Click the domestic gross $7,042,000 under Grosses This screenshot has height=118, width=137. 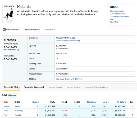[x=11, y=47]
